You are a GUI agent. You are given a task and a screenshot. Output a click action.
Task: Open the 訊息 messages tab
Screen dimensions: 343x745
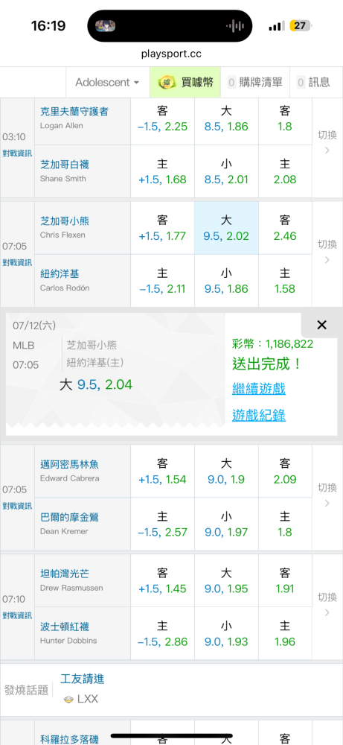(x=313, y=82)
